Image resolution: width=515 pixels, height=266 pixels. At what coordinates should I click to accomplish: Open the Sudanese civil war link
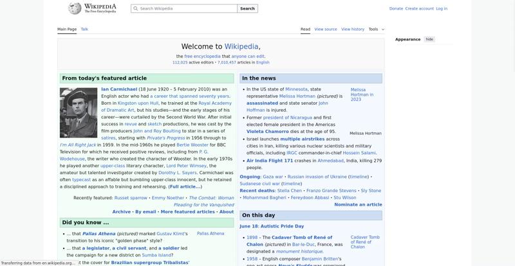tap(260, 184)
